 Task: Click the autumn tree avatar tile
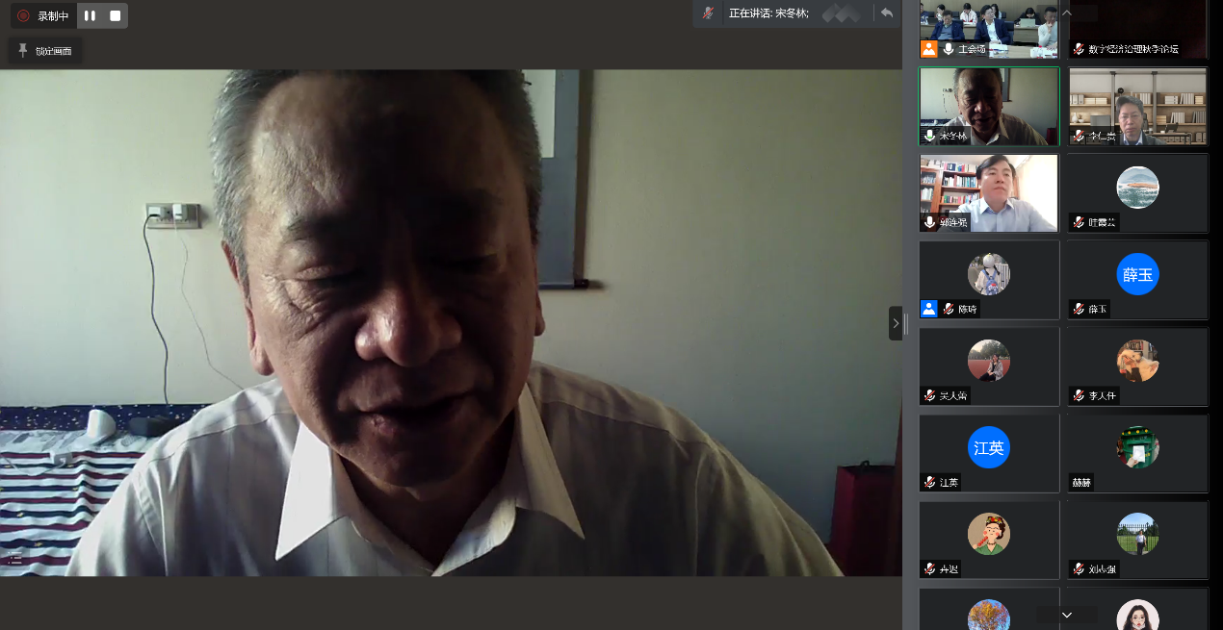[989, 609]
